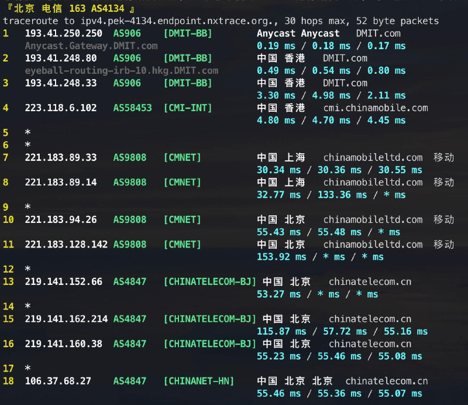Click latency value 133.36 ms
Screen dimensions: 468x405
[x=342, y=194]
